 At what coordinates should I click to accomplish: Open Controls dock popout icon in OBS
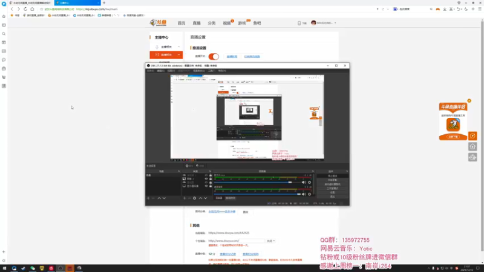347,171
